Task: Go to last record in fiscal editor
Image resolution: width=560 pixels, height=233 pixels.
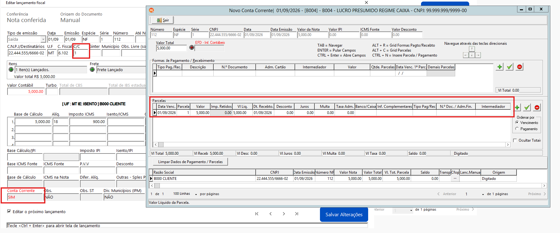Action: [297, 214]
